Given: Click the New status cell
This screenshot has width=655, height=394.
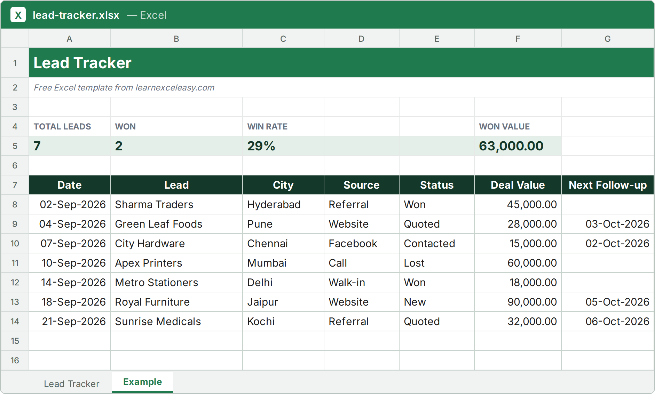Looking at the screenshot, I should click(x=437, y=302).
